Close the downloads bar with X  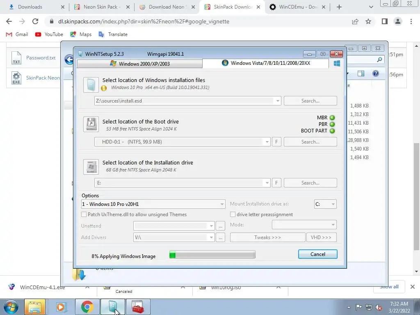(413, 287)
